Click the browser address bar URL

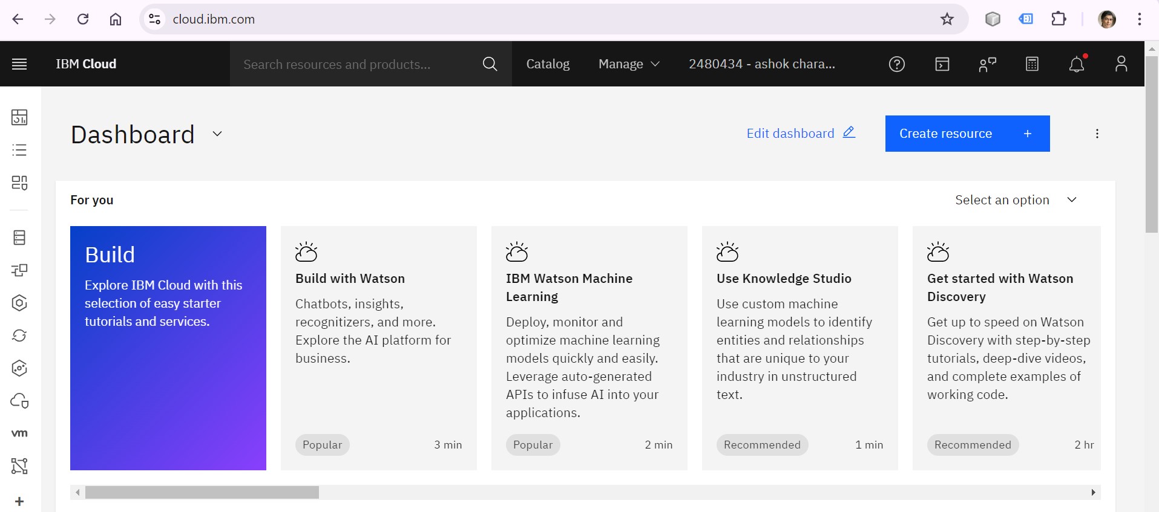point(214,19)
